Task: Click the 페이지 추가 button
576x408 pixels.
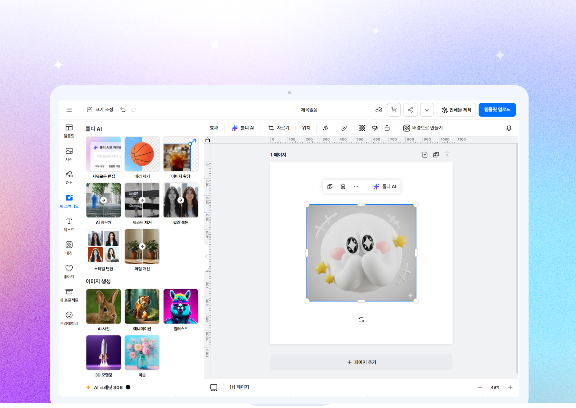Action: click(361, 362)
